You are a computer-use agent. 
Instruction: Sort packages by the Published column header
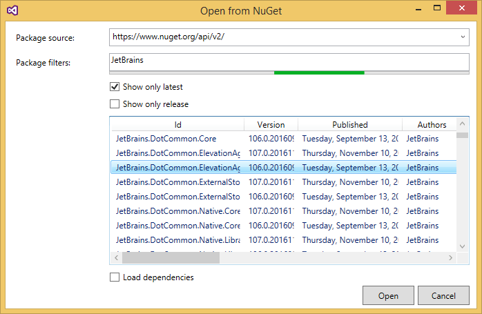(x=350, y=125)
